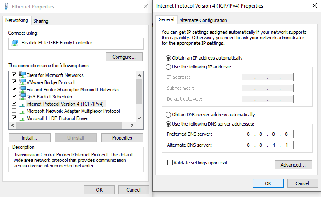Switch to the Sharing tab
The height and width of the screenshot is (197, 321).
click(x=41, y=21)
